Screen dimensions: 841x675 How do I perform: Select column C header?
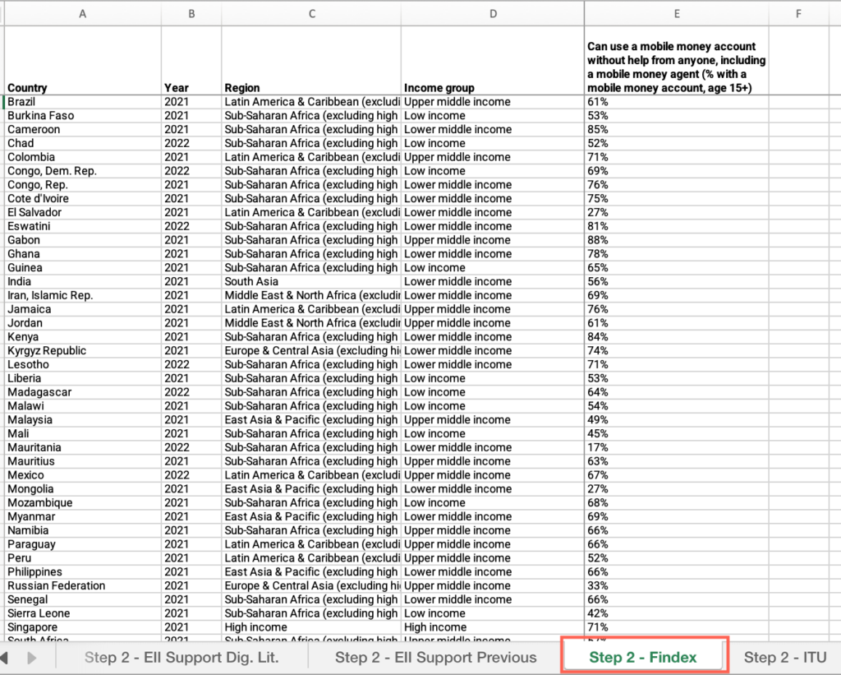(x=311, y=14)
